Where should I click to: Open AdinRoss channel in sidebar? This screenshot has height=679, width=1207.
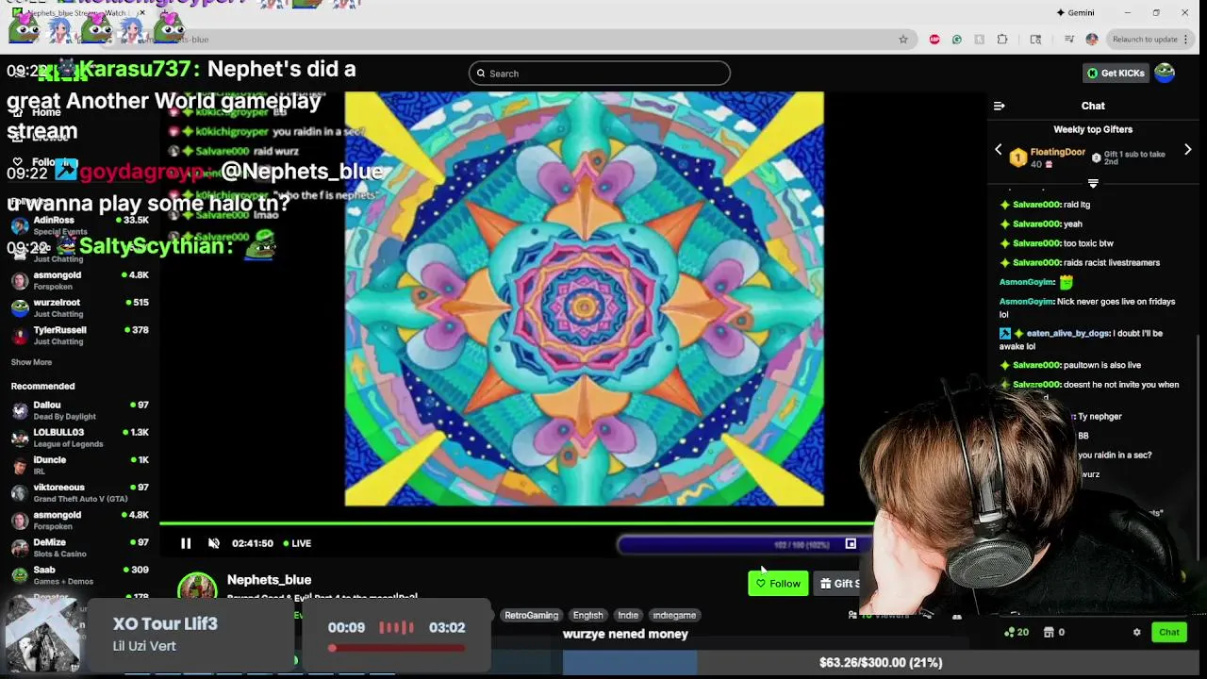tap(80, 225)
